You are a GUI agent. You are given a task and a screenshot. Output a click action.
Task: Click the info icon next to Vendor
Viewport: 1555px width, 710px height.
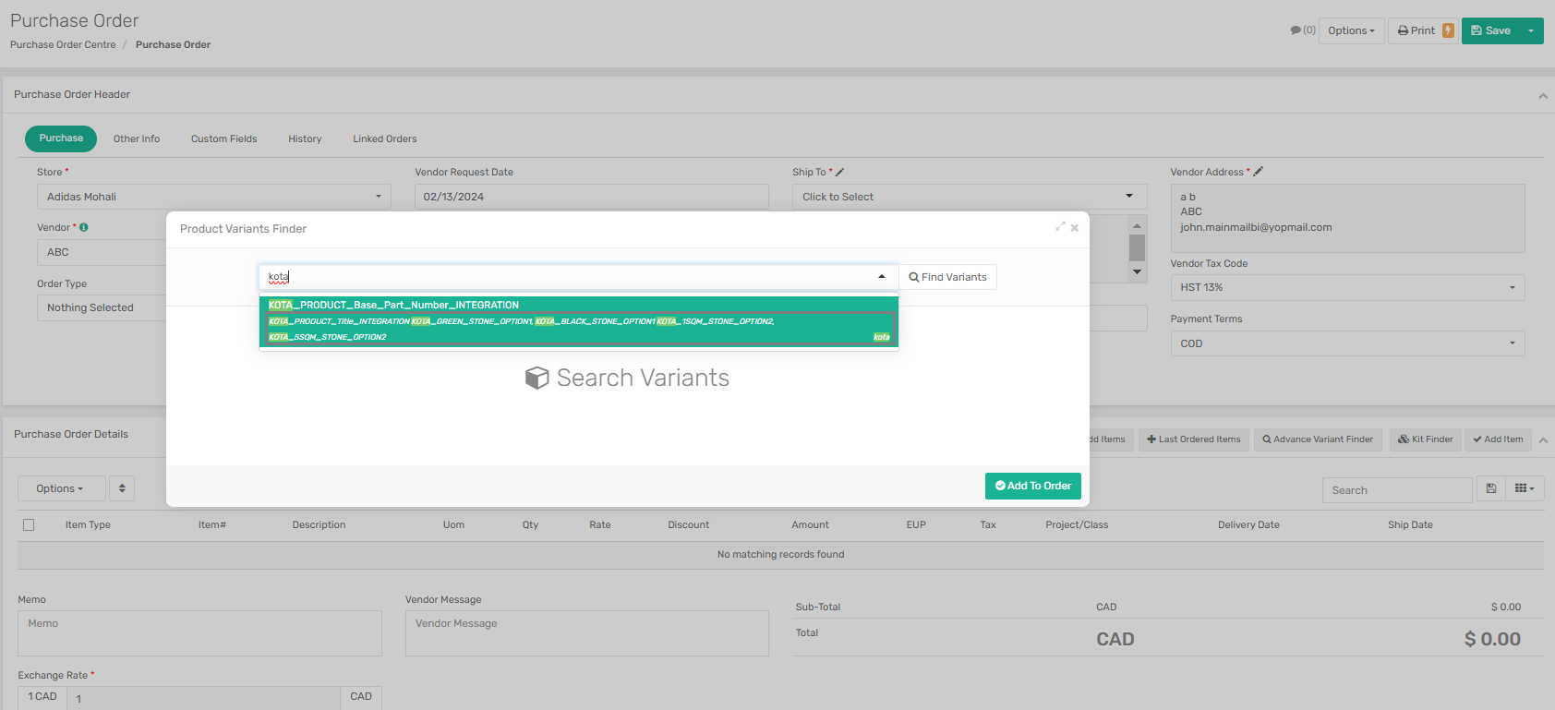84,227
